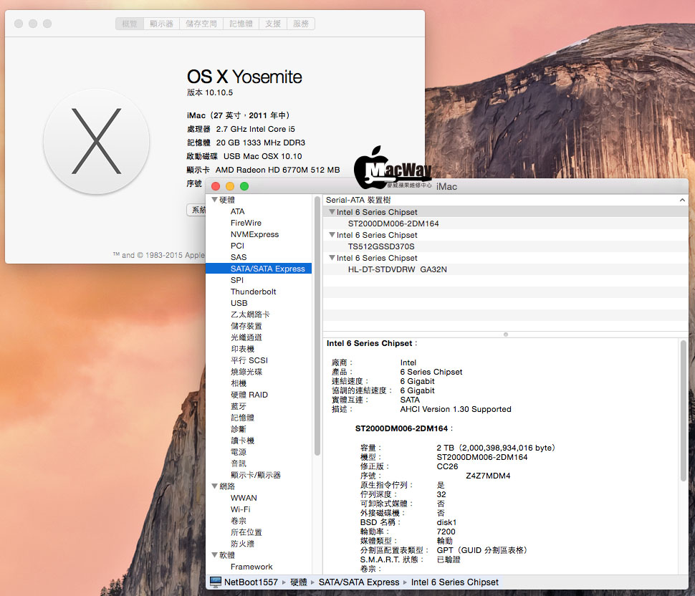Toggle sort order of Serial-ATA 裝置樹 column
The width and height of the screenshot is (695, 596).
[682, 201]
